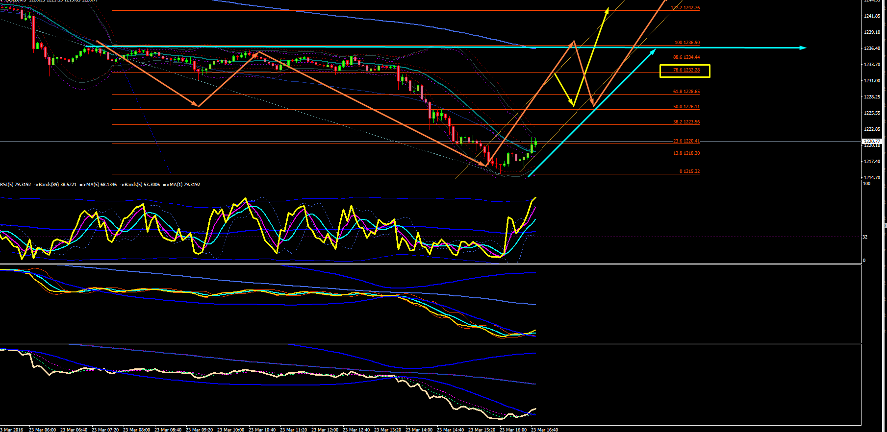Click the 'MA(1) 79.3192' indicator value

(184, 185)
